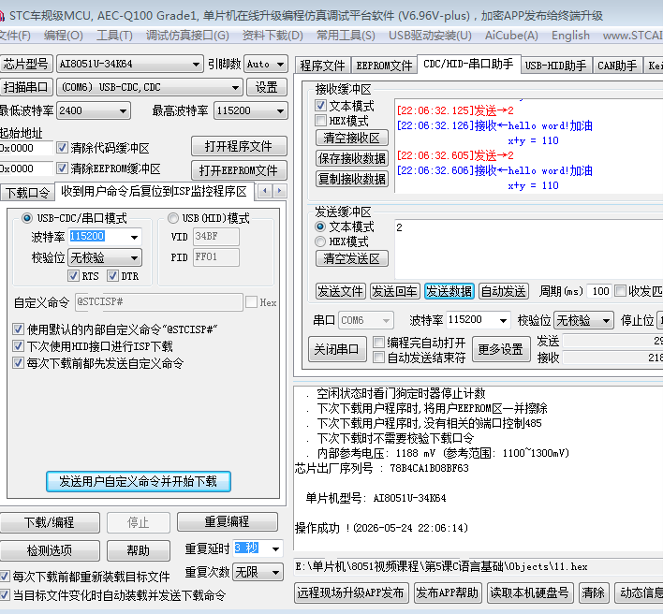663x614 pixels.
Task: Switch to USB-HID助手 tab
Action: point(555,66)
